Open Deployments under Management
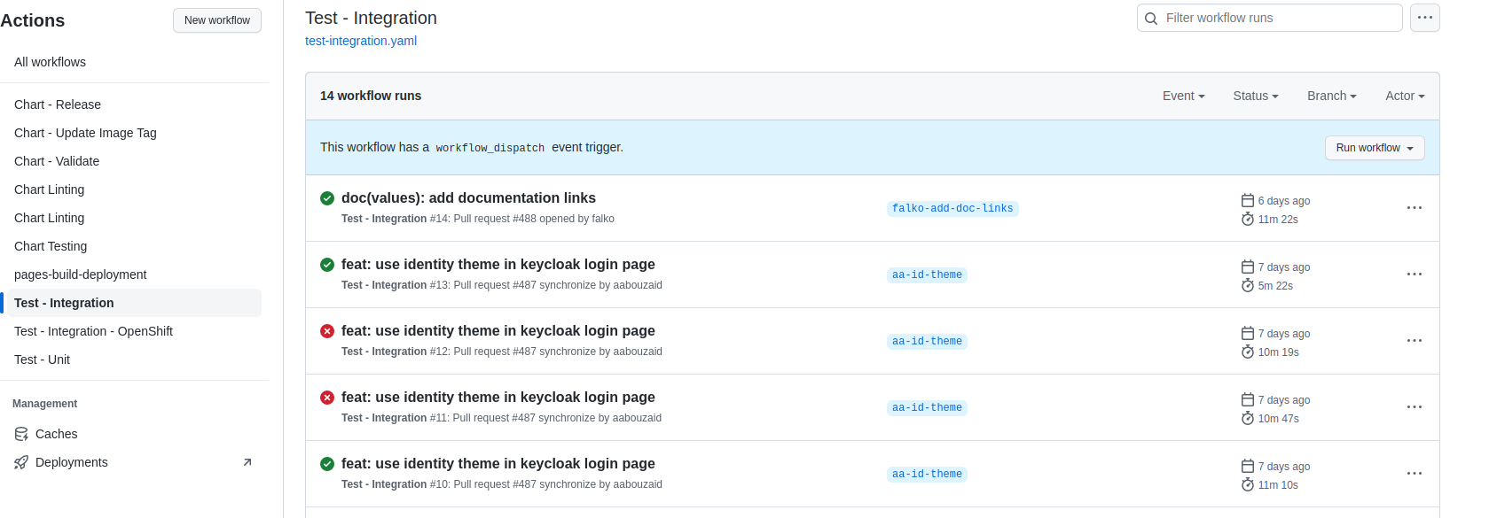This screenshot has width=1497, height=518. (133, 462)
